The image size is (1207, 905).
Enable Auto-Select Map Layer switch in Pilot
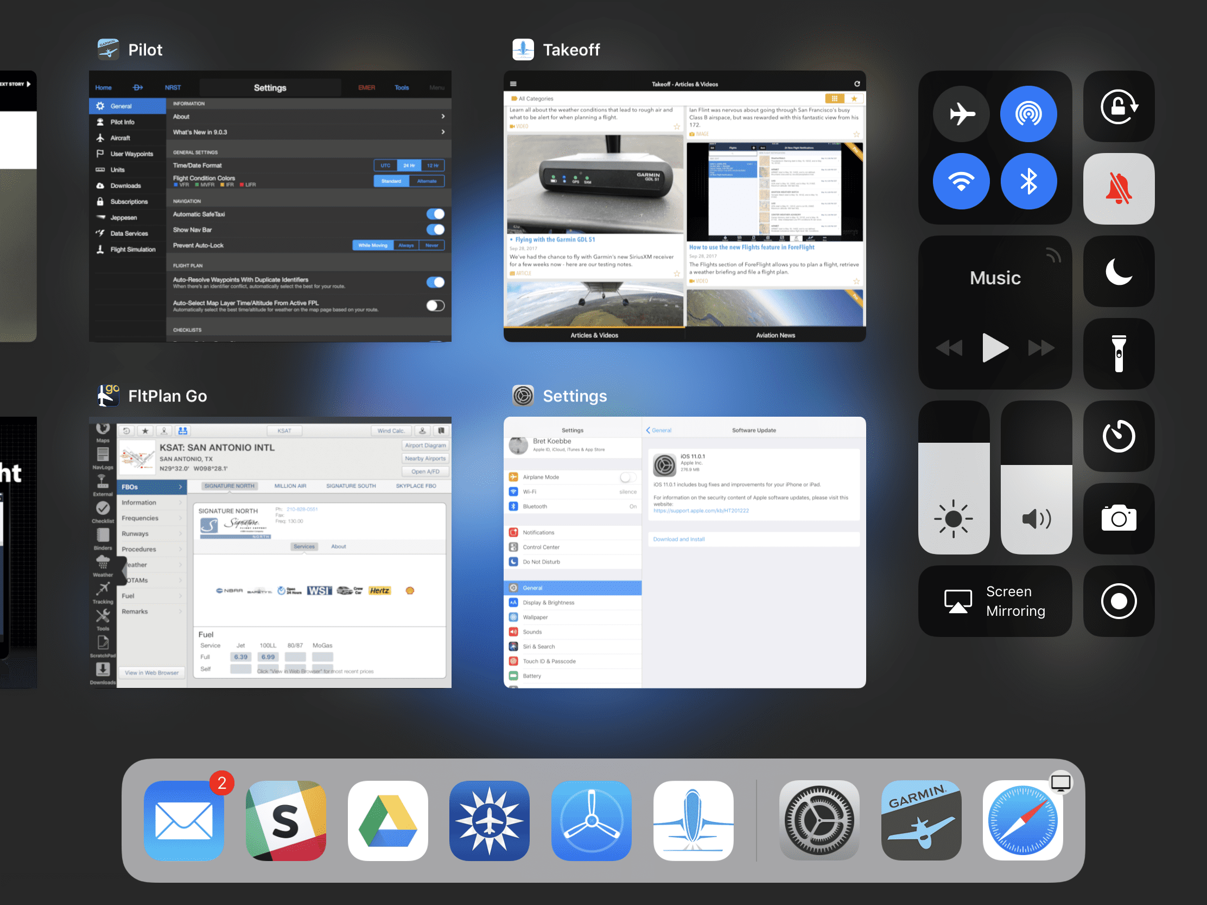(435, 305)
